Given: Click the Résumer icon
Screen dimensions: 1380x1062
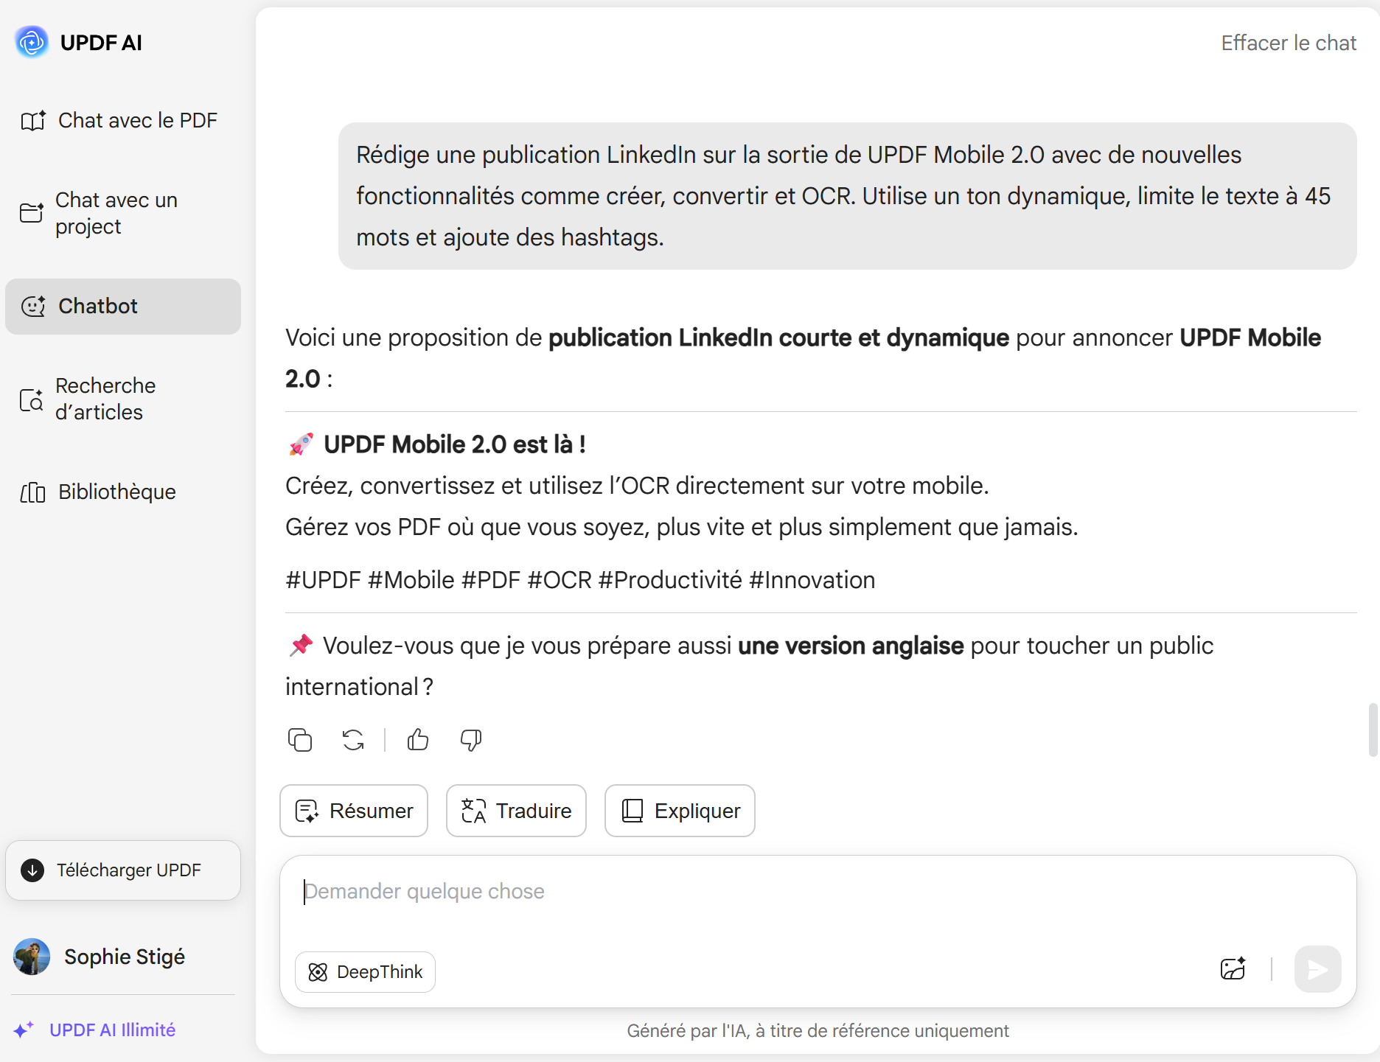Looking at the screenshot, I should click(307, 811).
